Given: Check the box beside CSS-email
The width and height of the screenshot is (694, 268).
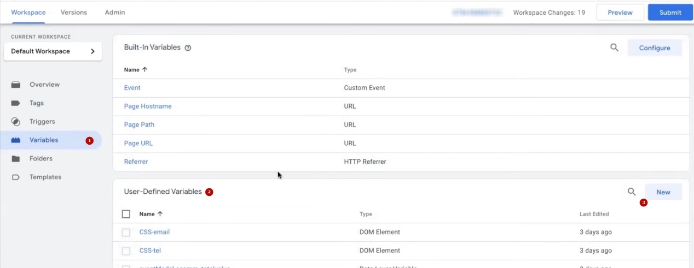Looking at the screenshot, I should point(126,233).
